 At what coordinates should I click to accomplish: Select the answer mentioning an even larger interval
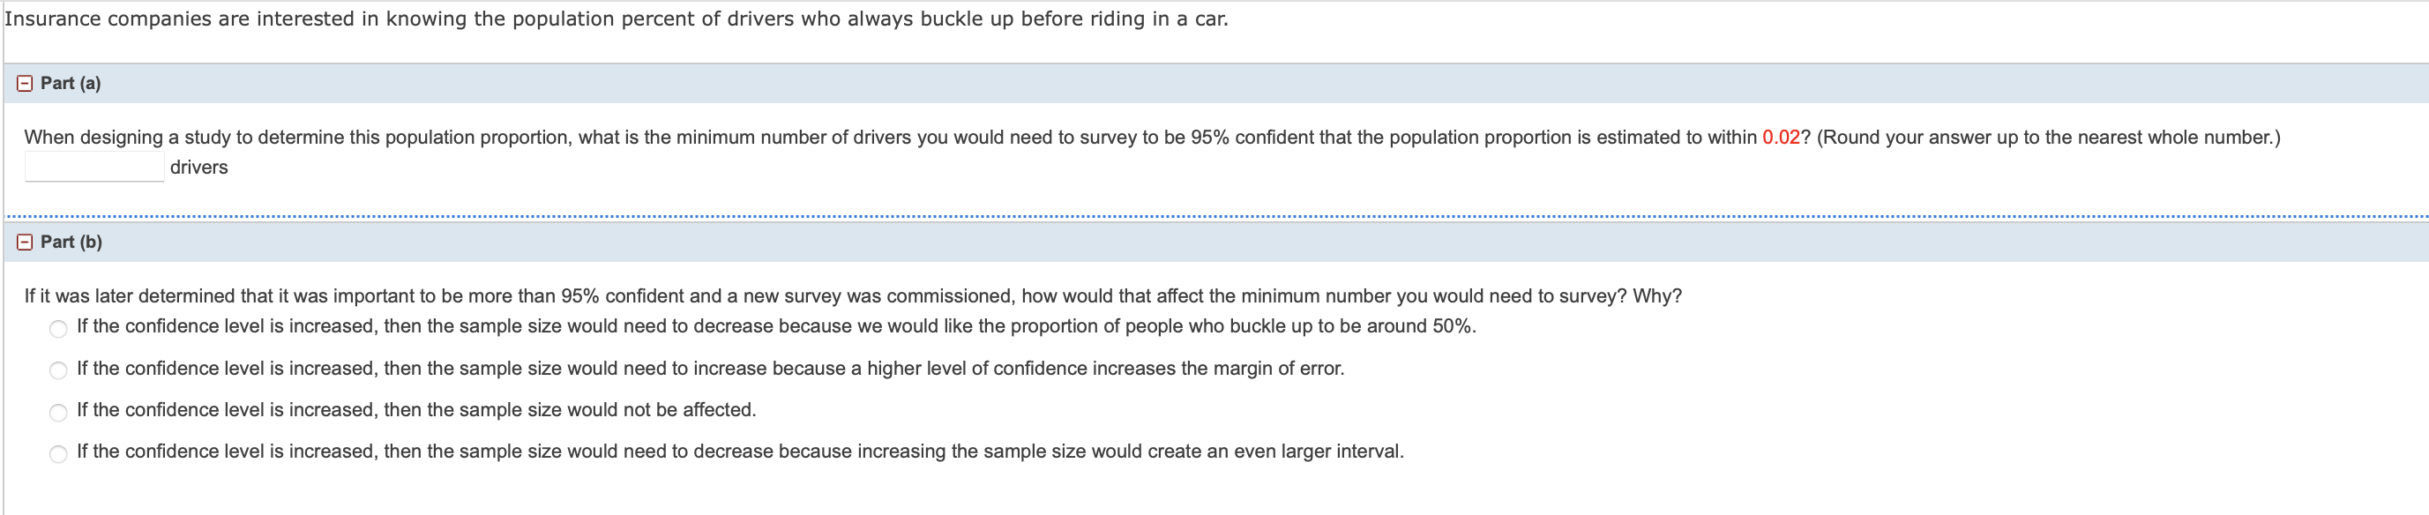pos(57,451)
